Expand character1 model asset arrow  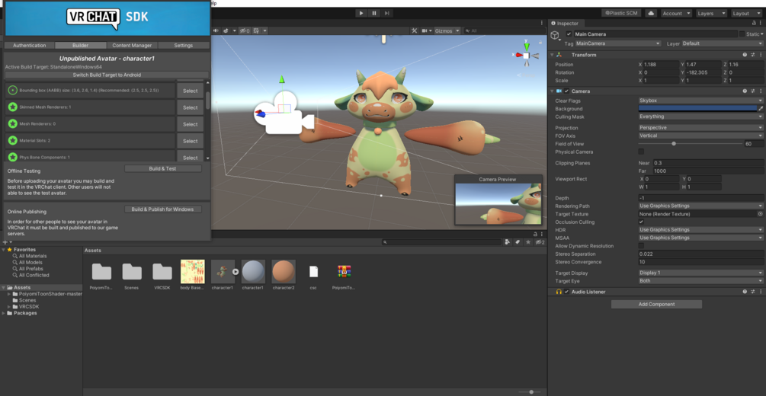click(x=236, y=271)
